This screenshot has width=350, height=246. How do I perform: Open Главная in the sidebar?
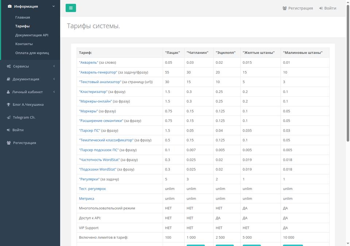23,17
